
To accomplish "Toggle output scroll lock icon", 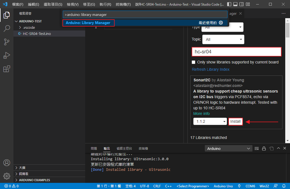I will click(264, 148).
